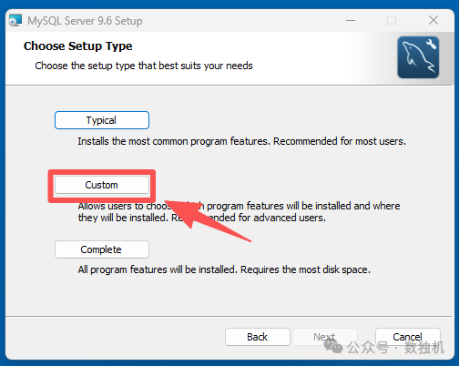Image resolution: width=459 pixels, height=366 pixels.
Task: Click the Custom option description about advanced users
Action: click(x=239, y=211)
